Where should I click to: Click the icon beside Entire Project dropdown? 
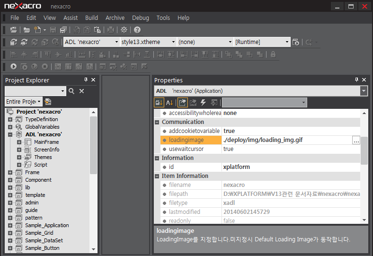[x=48, y=102]
